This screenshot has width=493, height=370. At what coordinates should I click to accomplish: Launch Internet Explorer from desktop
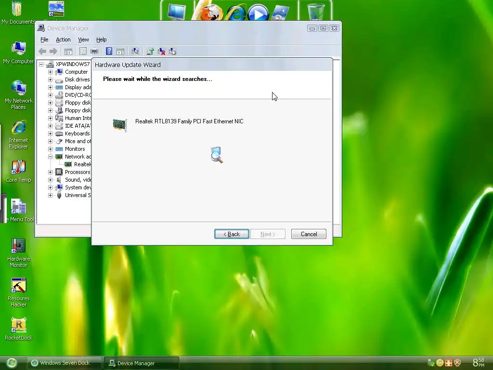pos(18,134)
